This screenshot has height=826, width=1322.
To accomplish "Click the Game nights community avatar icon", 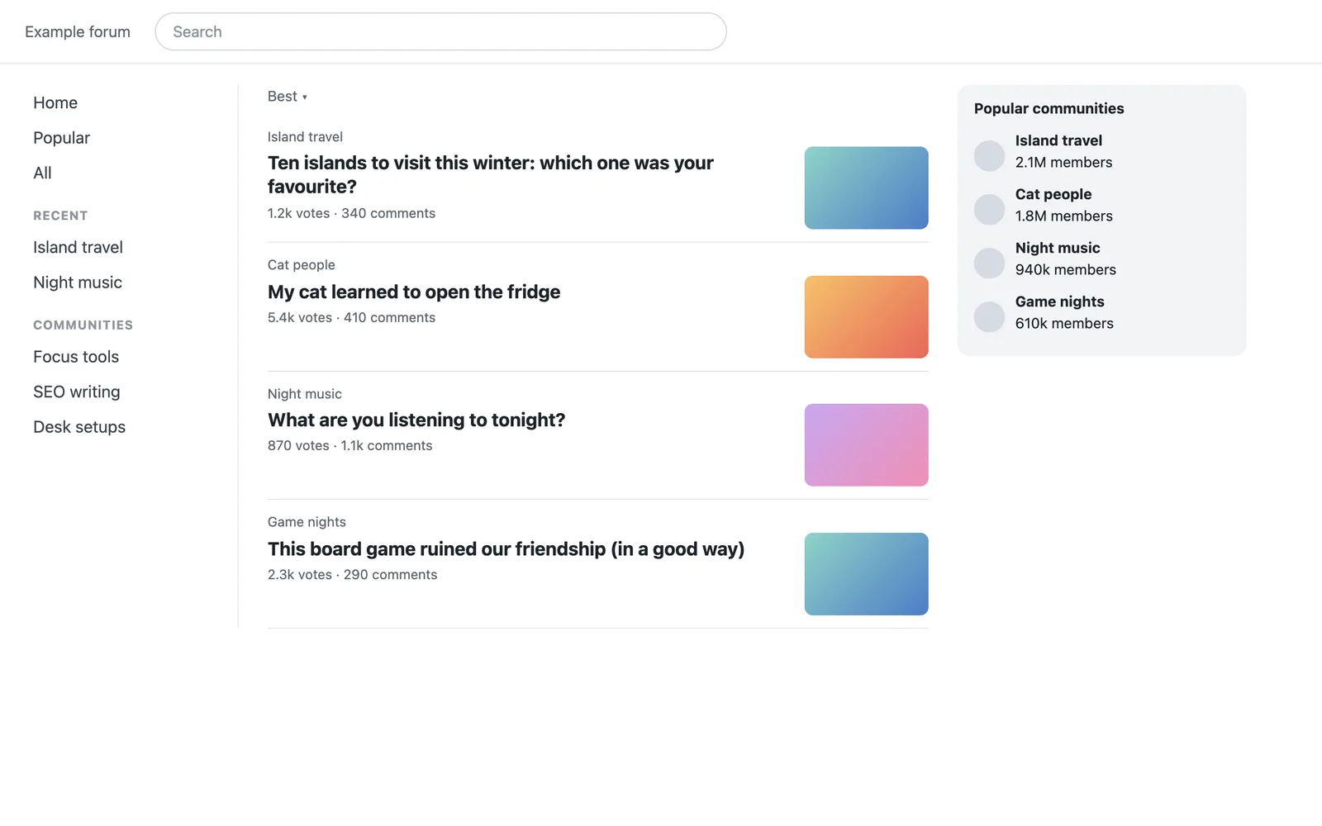I will [x=989, y=316].
